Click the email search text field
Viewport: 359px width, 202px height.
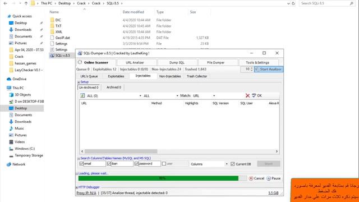[95, 163]
